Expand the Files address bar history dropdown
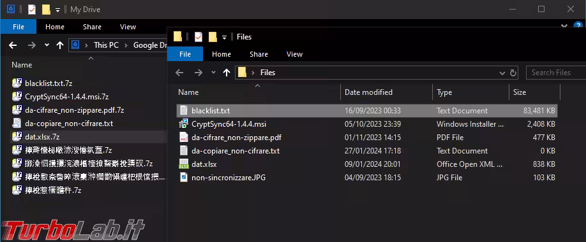 pos(502,73)
